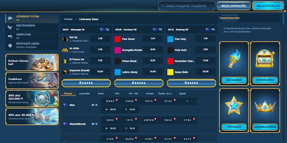Click the Regisztráció button
The width and height of the screenshot is (287, 143).
[268, 6]
